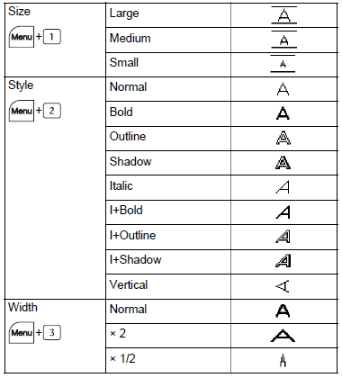The height and width of the screenshot is (378, 342).
Task: Click the Italic style sample letter
Action: 283,187
